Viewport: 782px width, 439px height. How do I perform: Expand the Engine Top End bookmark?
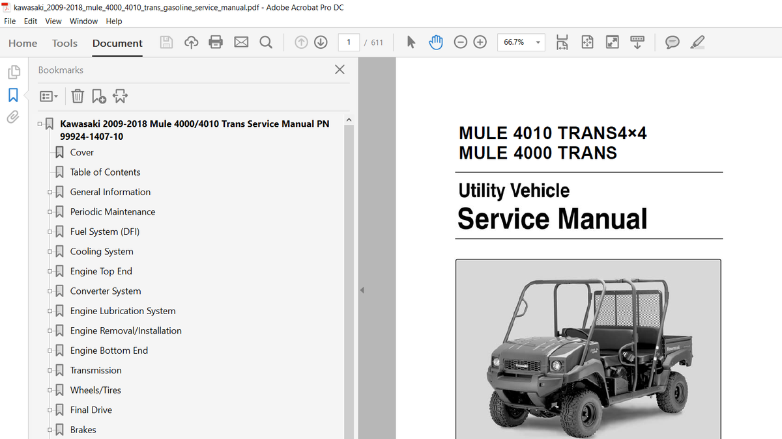pyautogui.click(x=50, y=271)
